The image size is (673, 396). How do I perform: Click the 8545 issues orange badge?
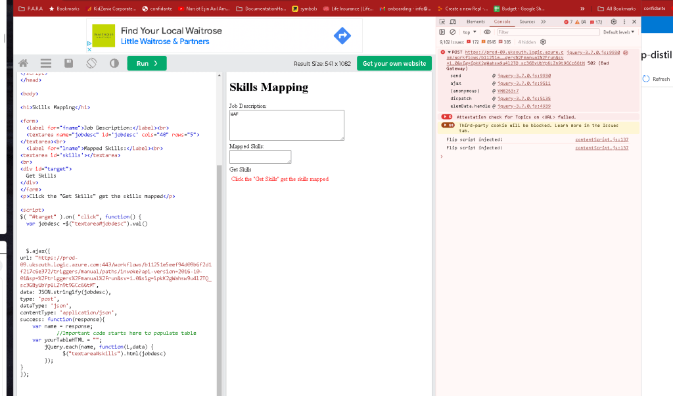tap(488, 42)
